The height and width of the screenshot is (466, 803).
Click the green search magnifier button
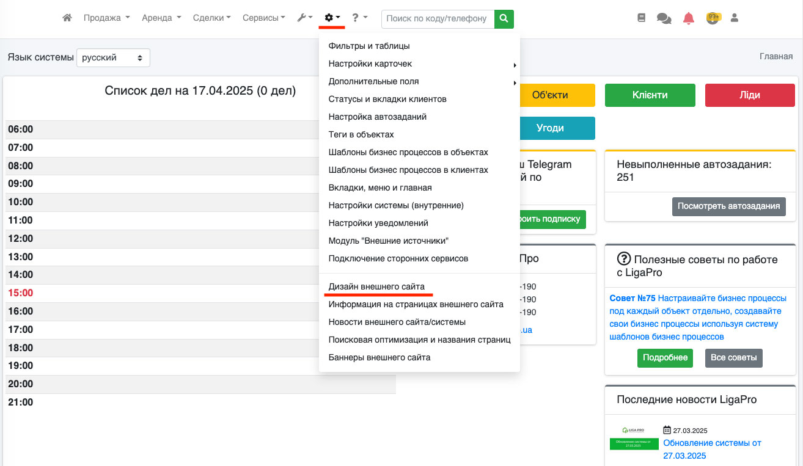point(504,19)
